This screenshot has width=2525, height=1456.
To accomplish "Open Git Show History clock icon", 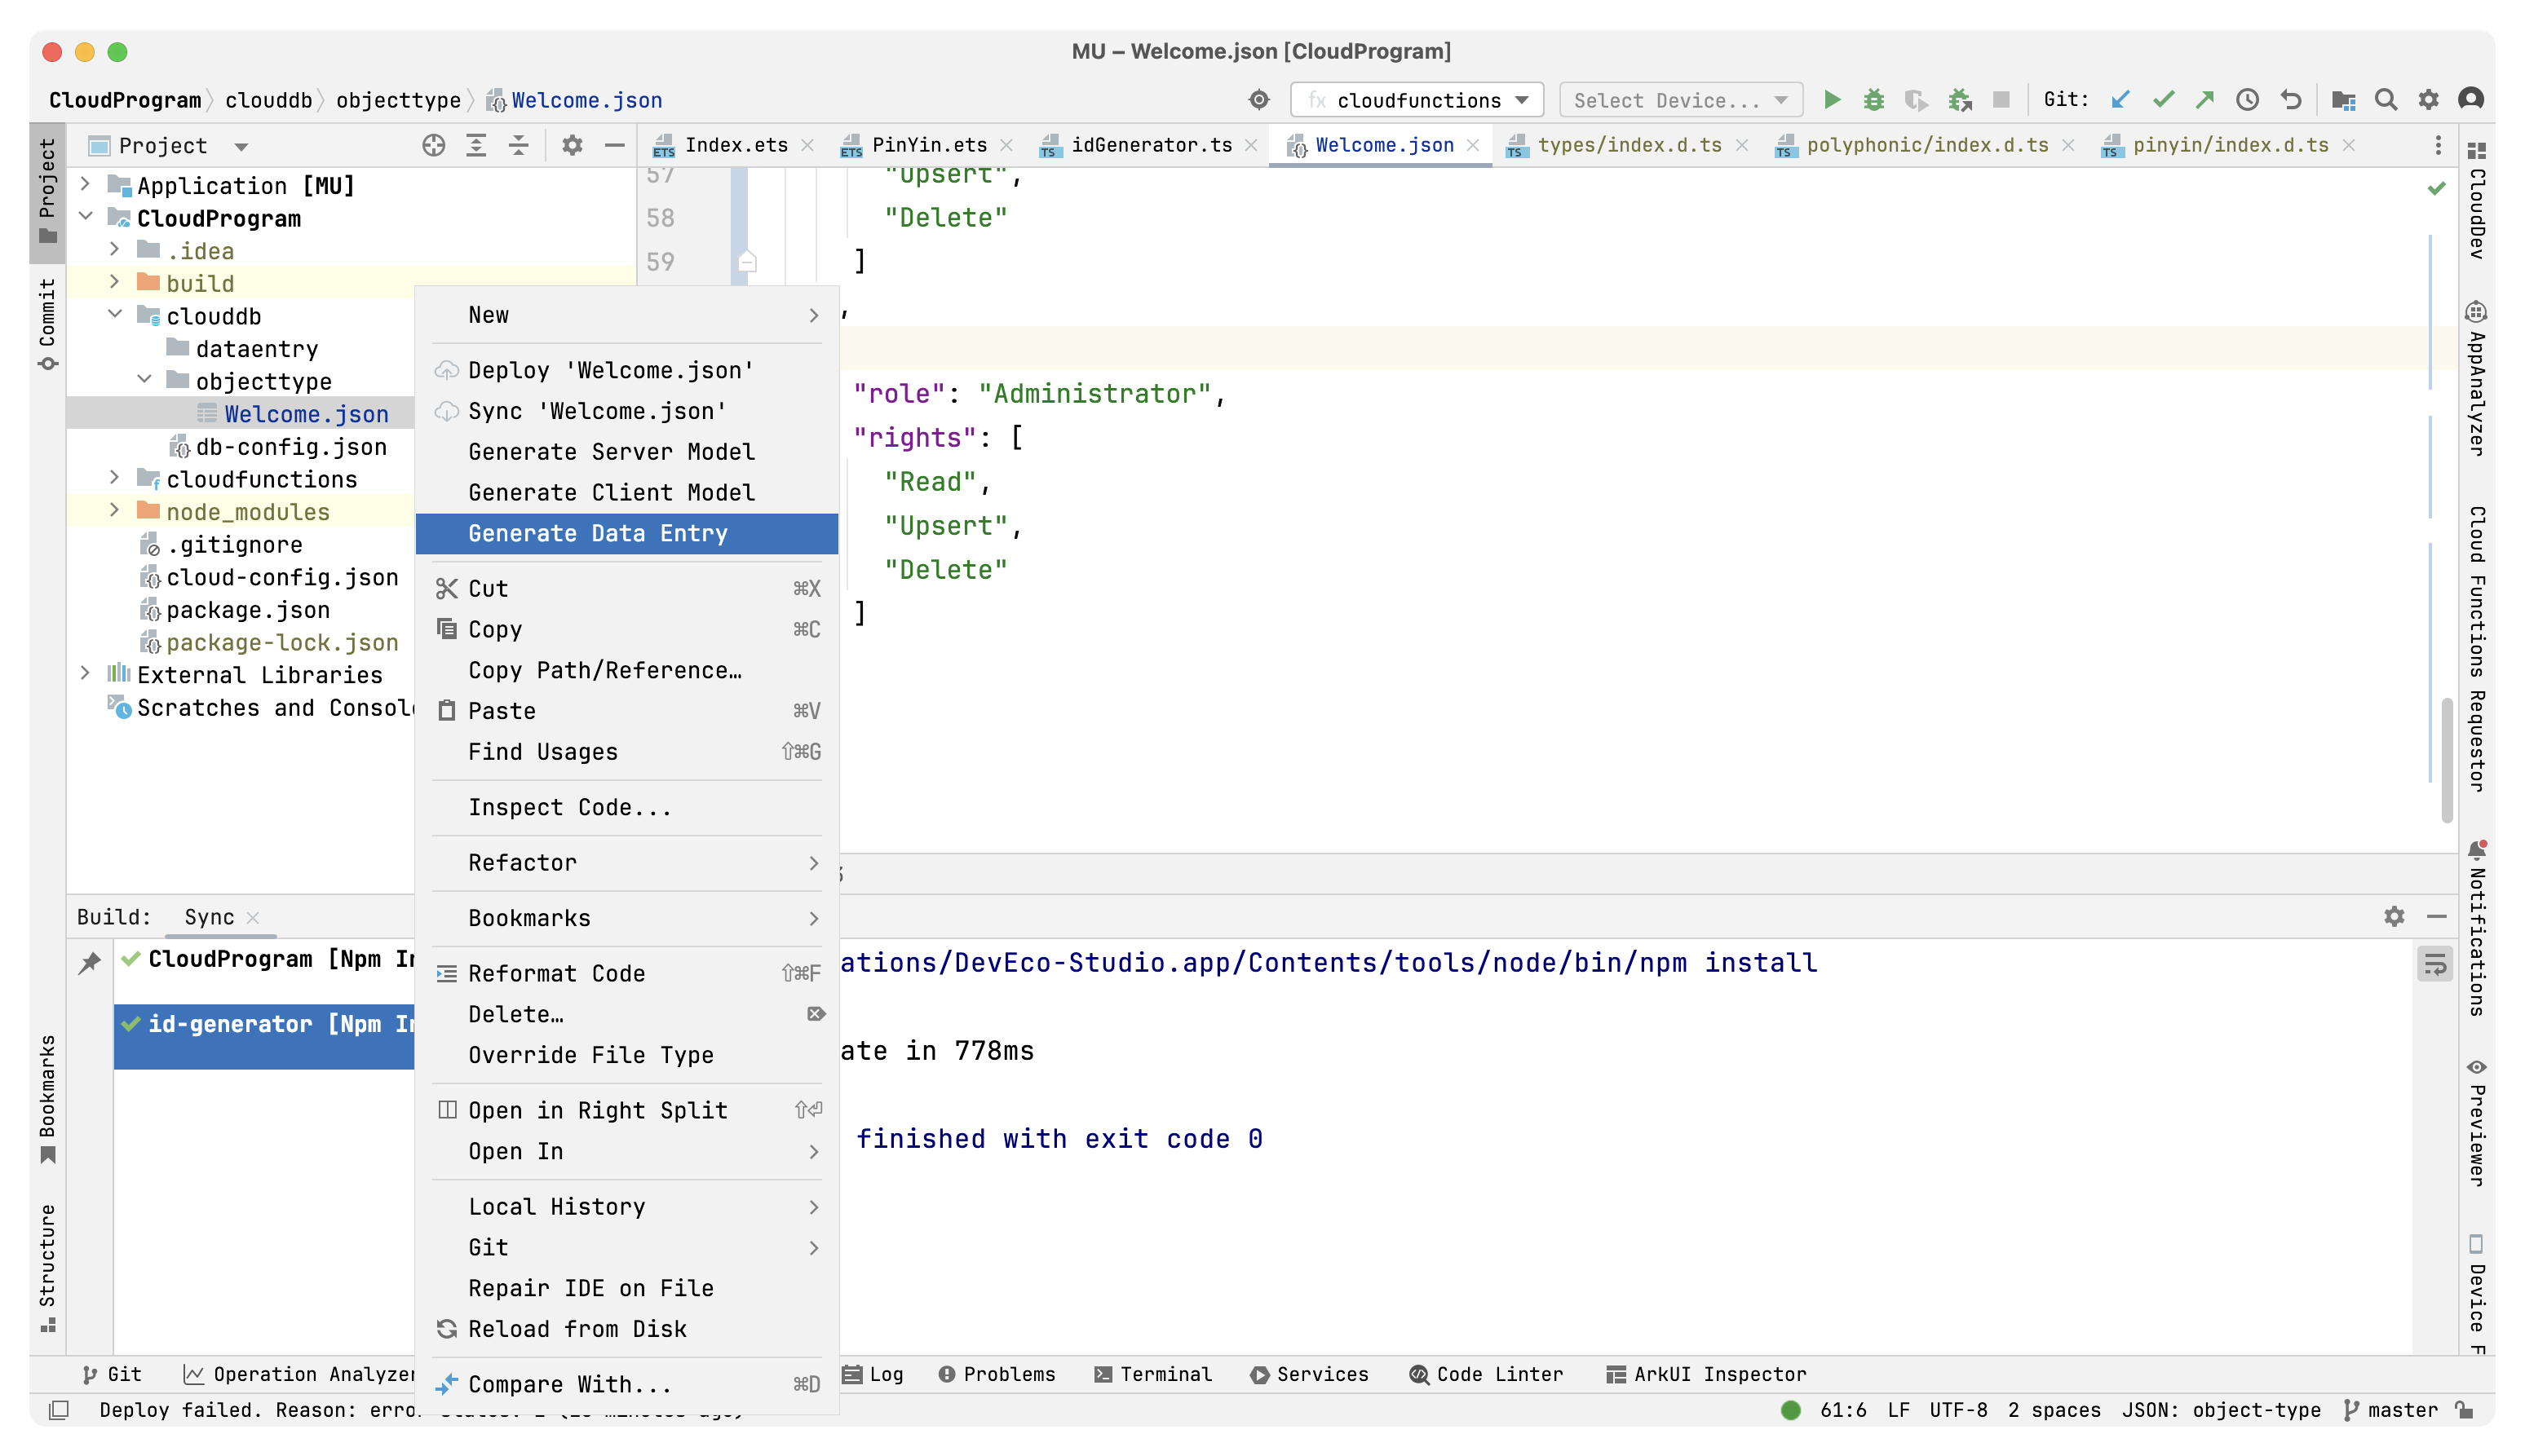I will [2247, 100].
